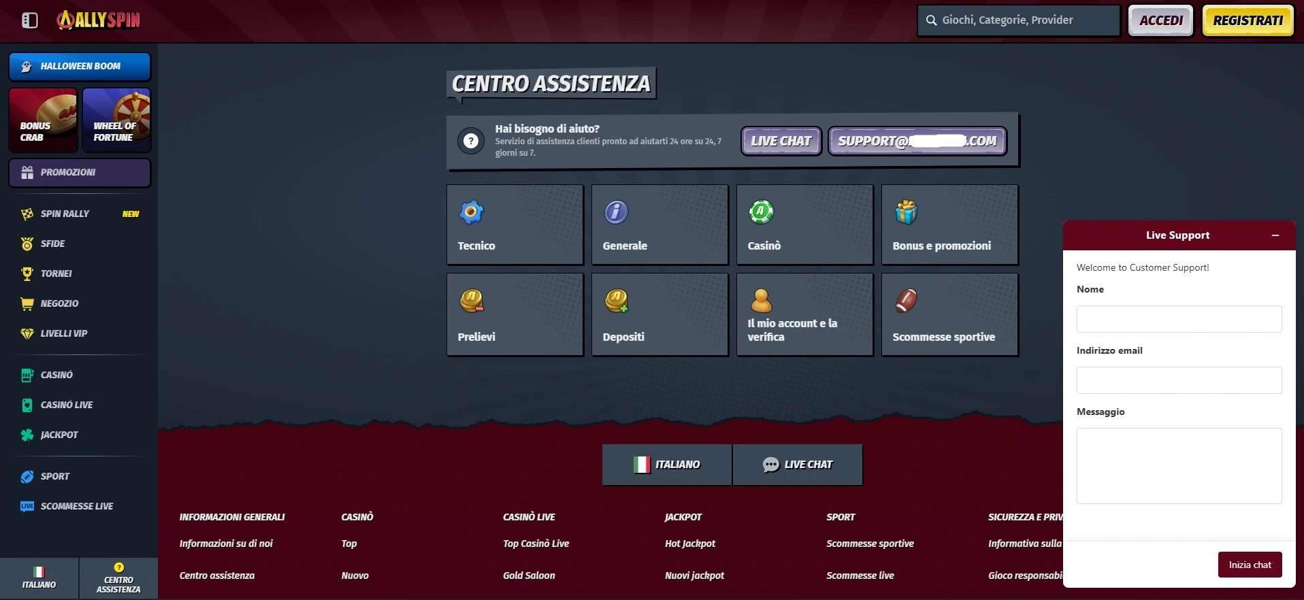Open the Scommesse sportive help category

[x=950, y=314]
